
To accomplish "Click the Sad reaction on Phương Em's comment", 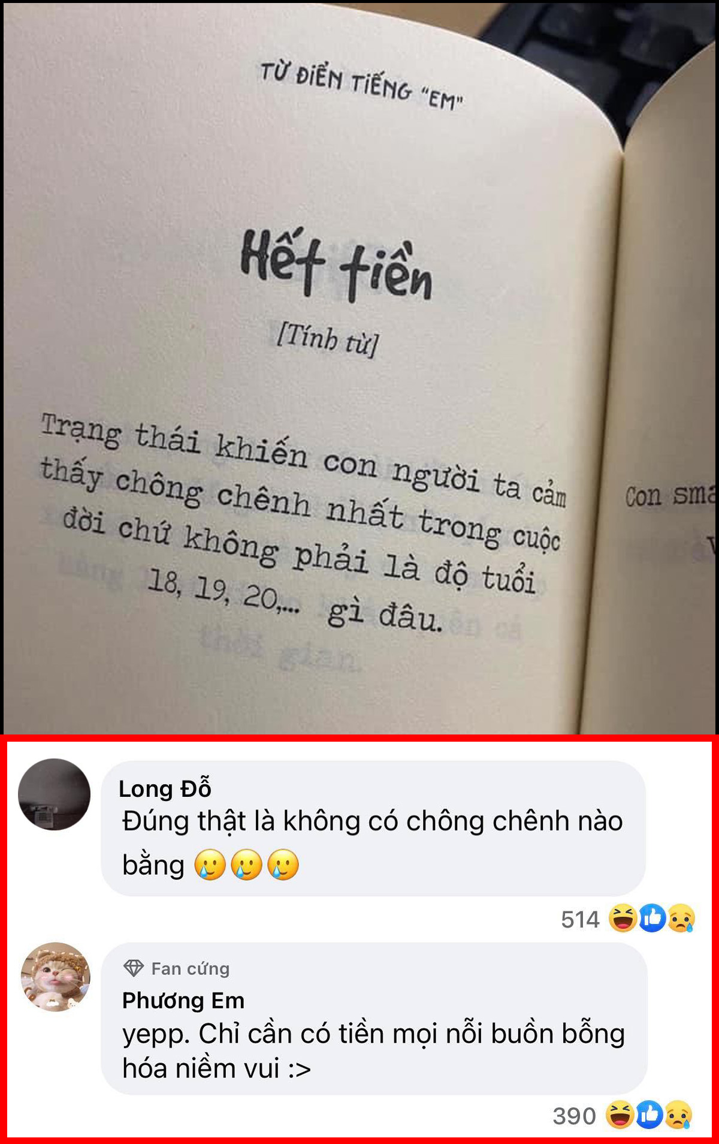I will coord(678,1115).
